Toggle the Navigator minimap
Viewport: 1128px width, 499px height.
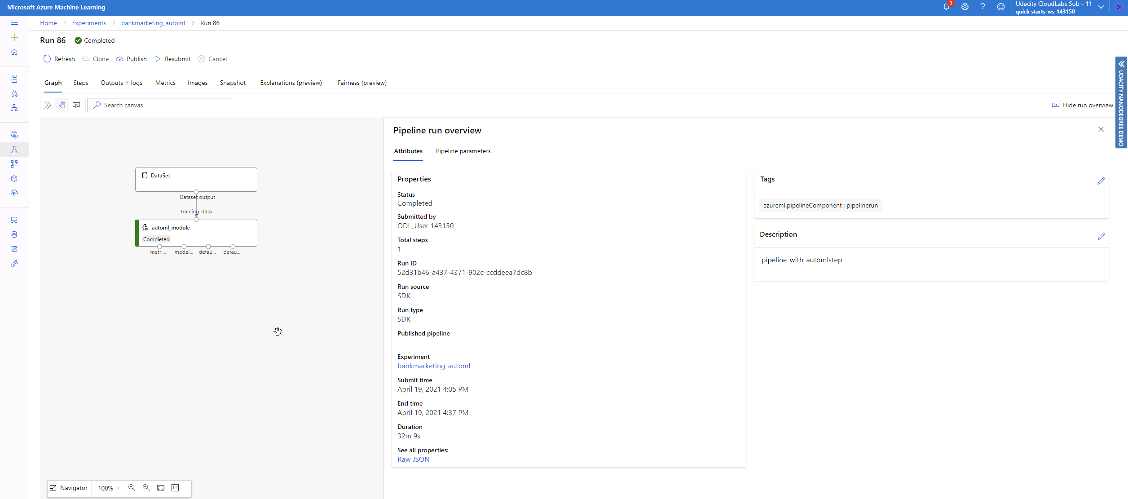coord(69,488)
